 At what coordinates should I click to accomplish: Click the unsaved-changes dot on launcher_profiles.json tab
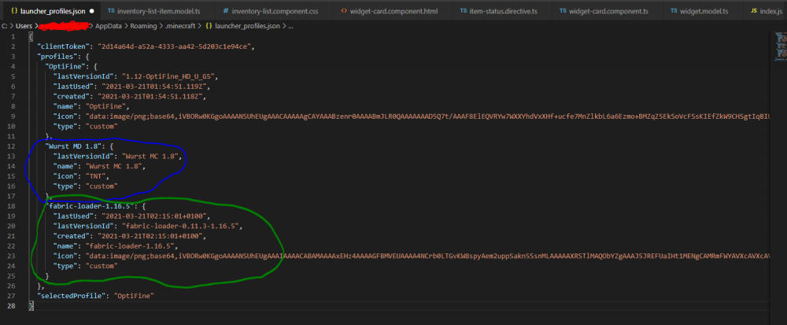[92, 12]
